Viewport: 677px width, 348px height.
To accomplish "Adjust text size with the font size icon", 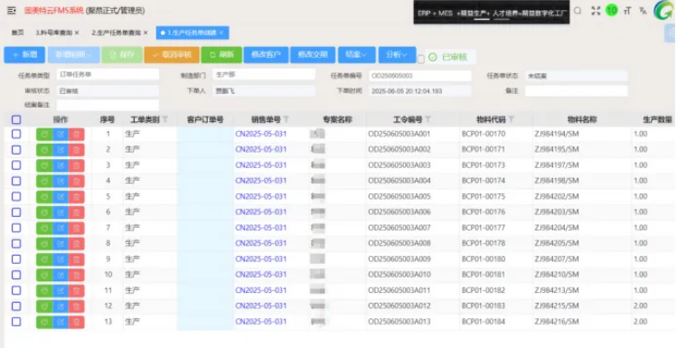I will tap(627, 11).
